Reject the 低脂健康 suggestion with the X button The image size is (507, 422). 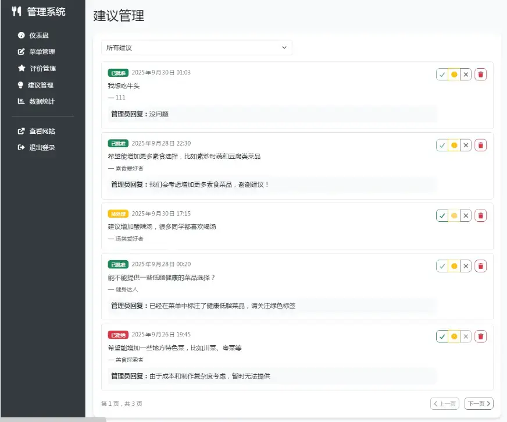(x=465, y=266)
